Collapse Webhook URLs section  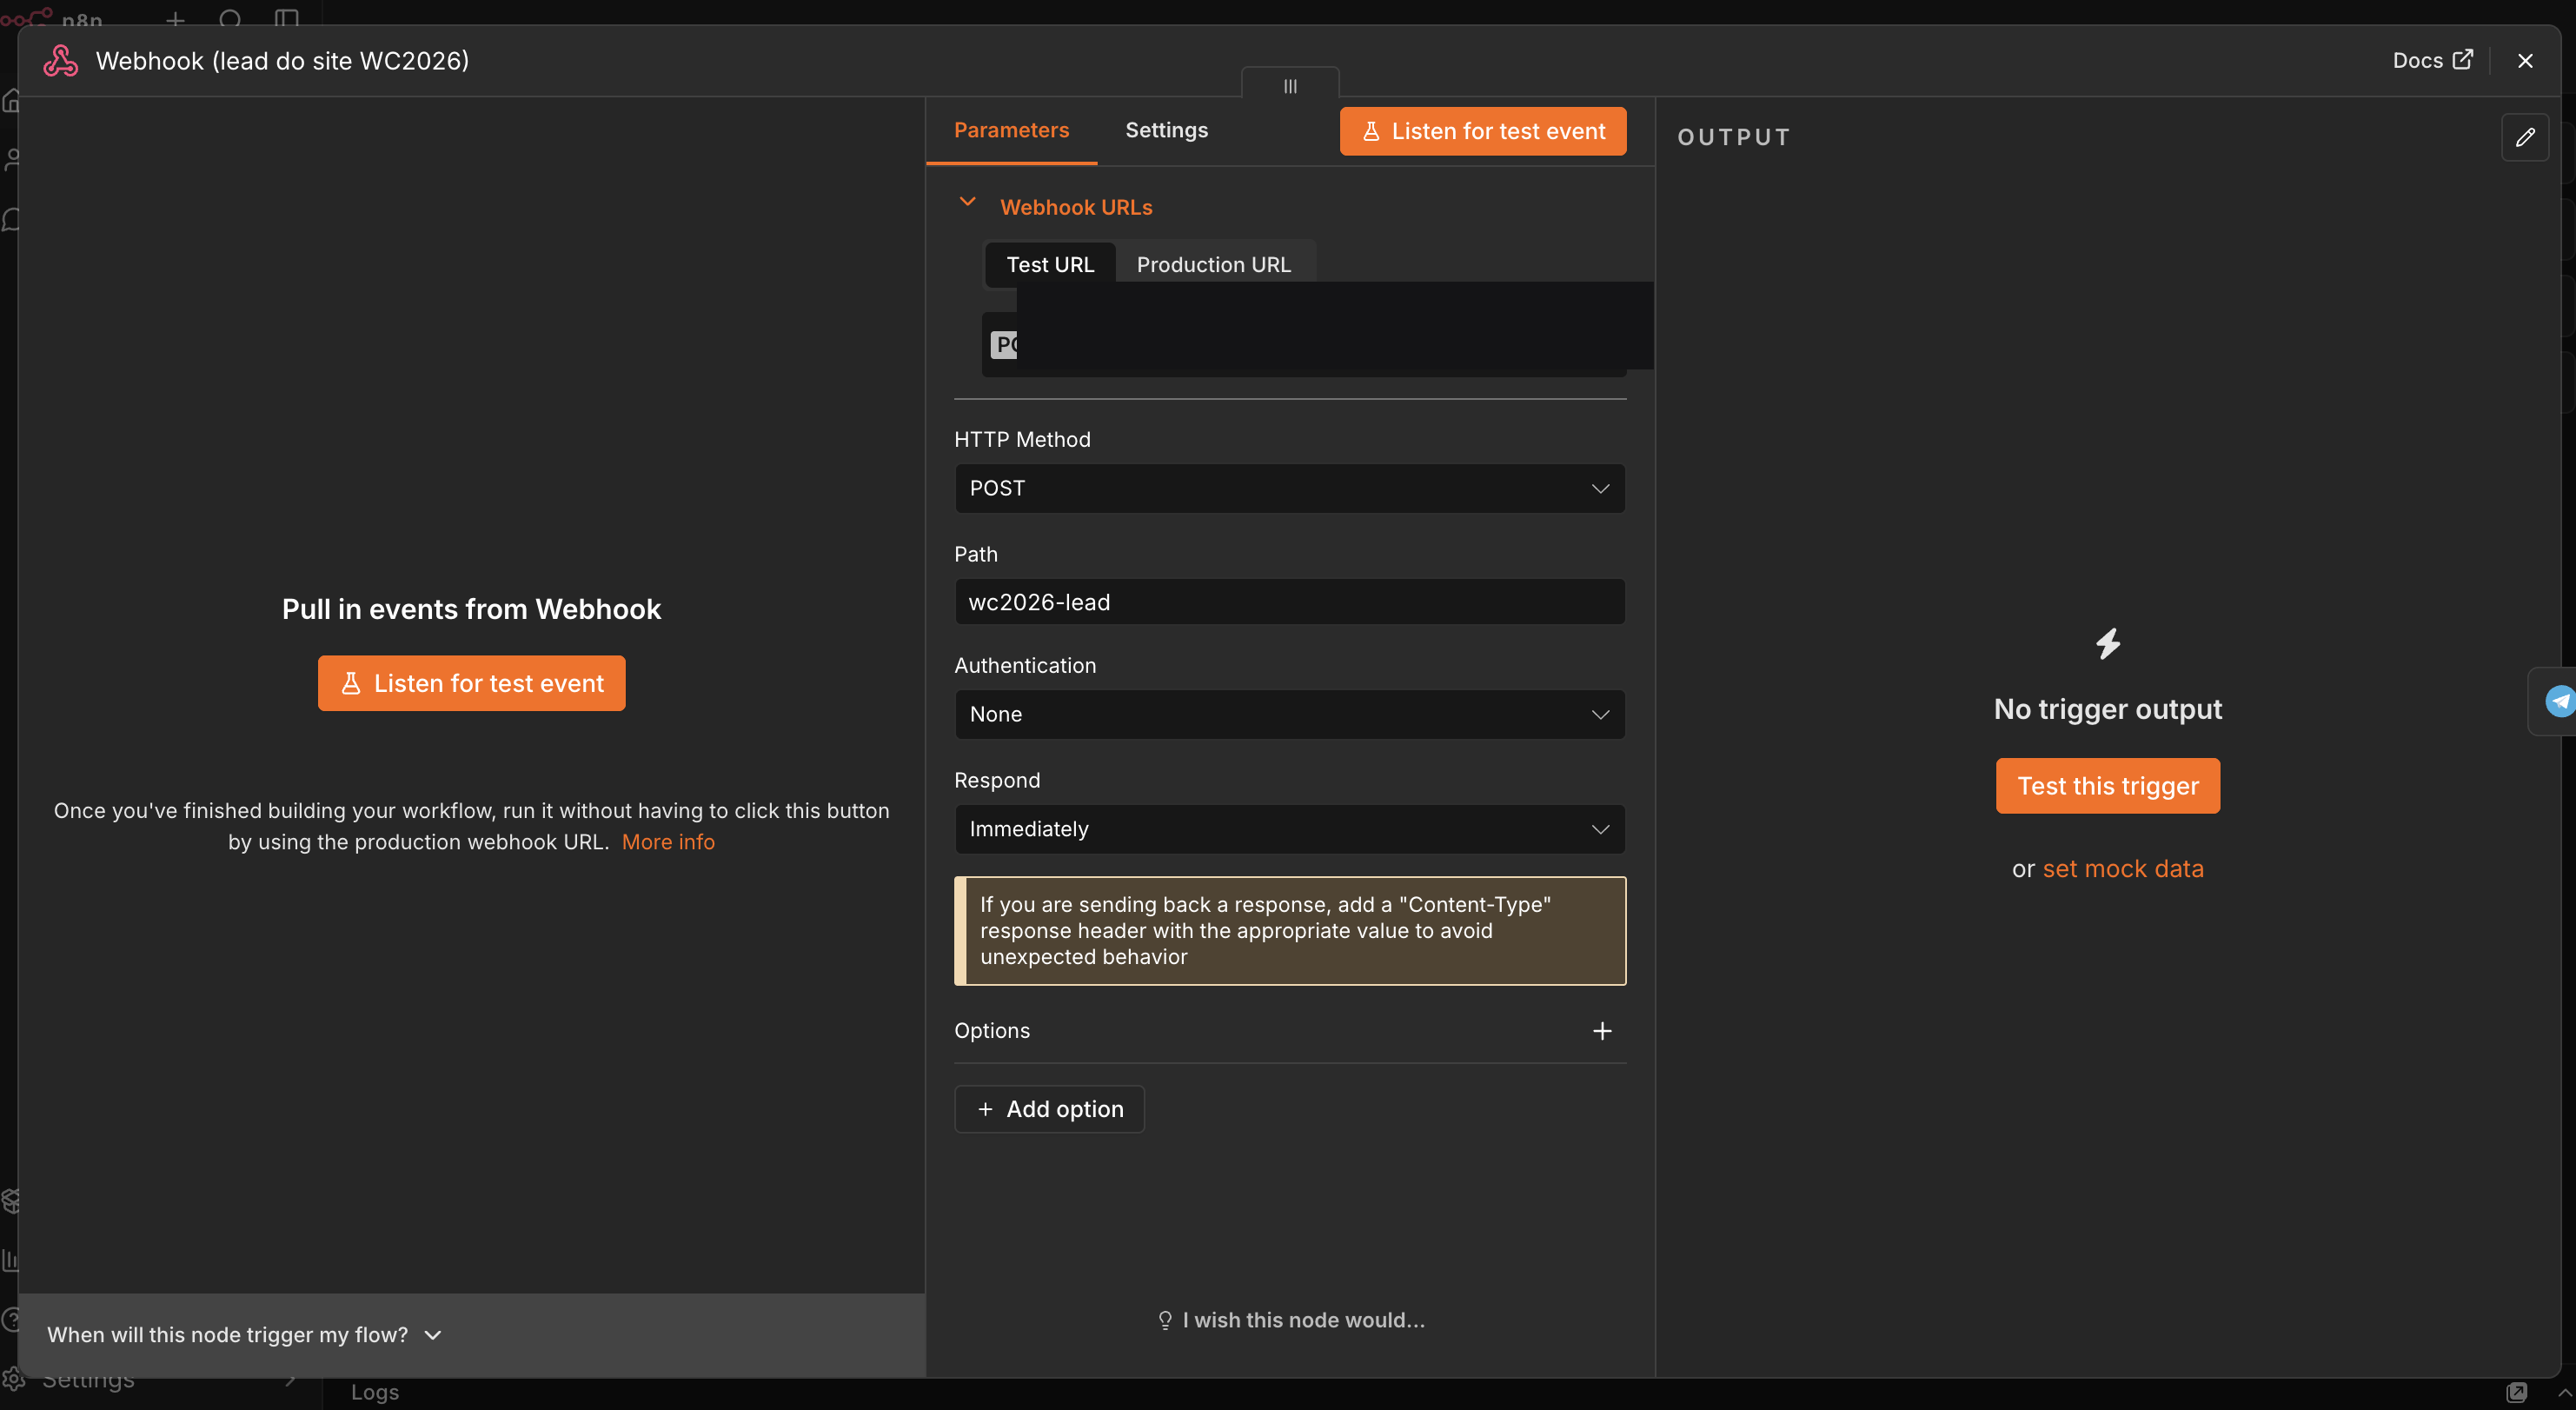pyautogui.click(x=967, y=203)
